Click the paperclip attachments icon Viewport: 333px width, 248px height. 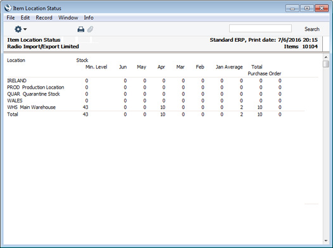point(91,29)
